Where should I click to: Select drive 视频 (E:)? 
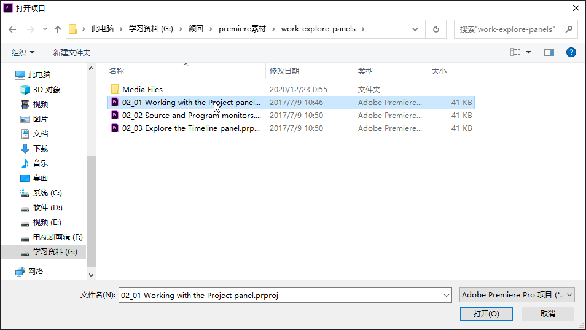click(x=47, y=222)
